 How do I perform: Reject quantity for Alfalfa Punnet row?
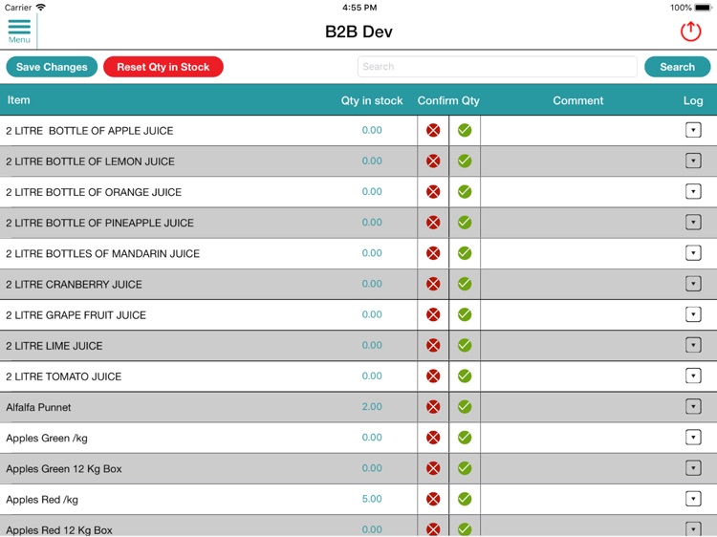pos(433,407)
